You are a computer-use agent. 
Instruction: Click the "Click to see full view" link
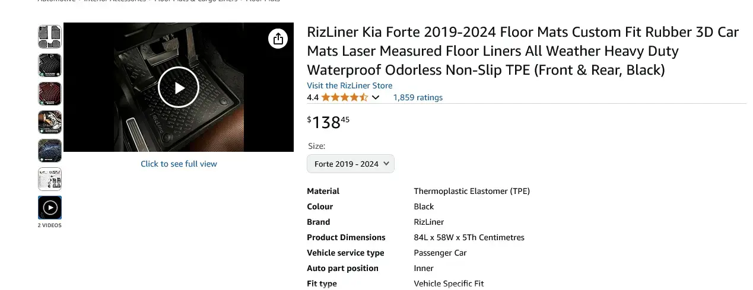(x=179, y=164)
